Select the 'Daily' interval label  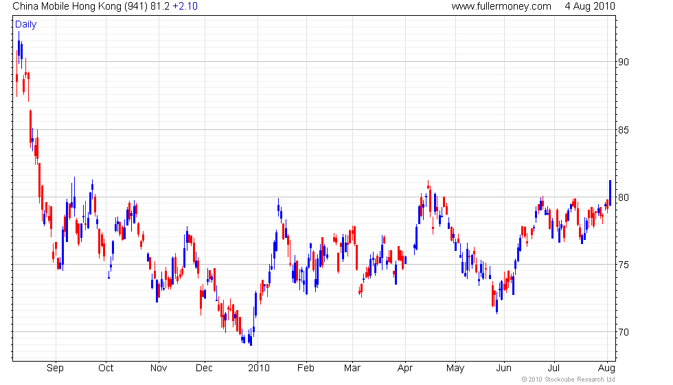pos(26,25)
